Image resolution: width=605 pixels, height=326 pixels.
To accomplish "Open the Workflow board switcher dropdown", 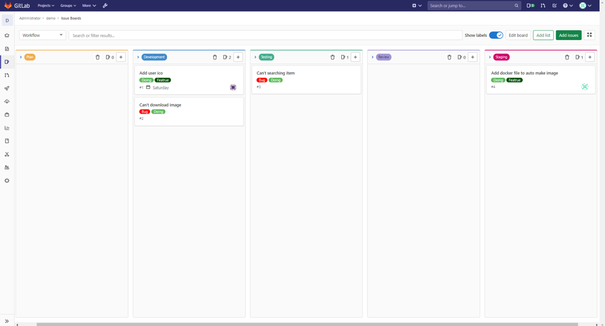I will point(42,35).
